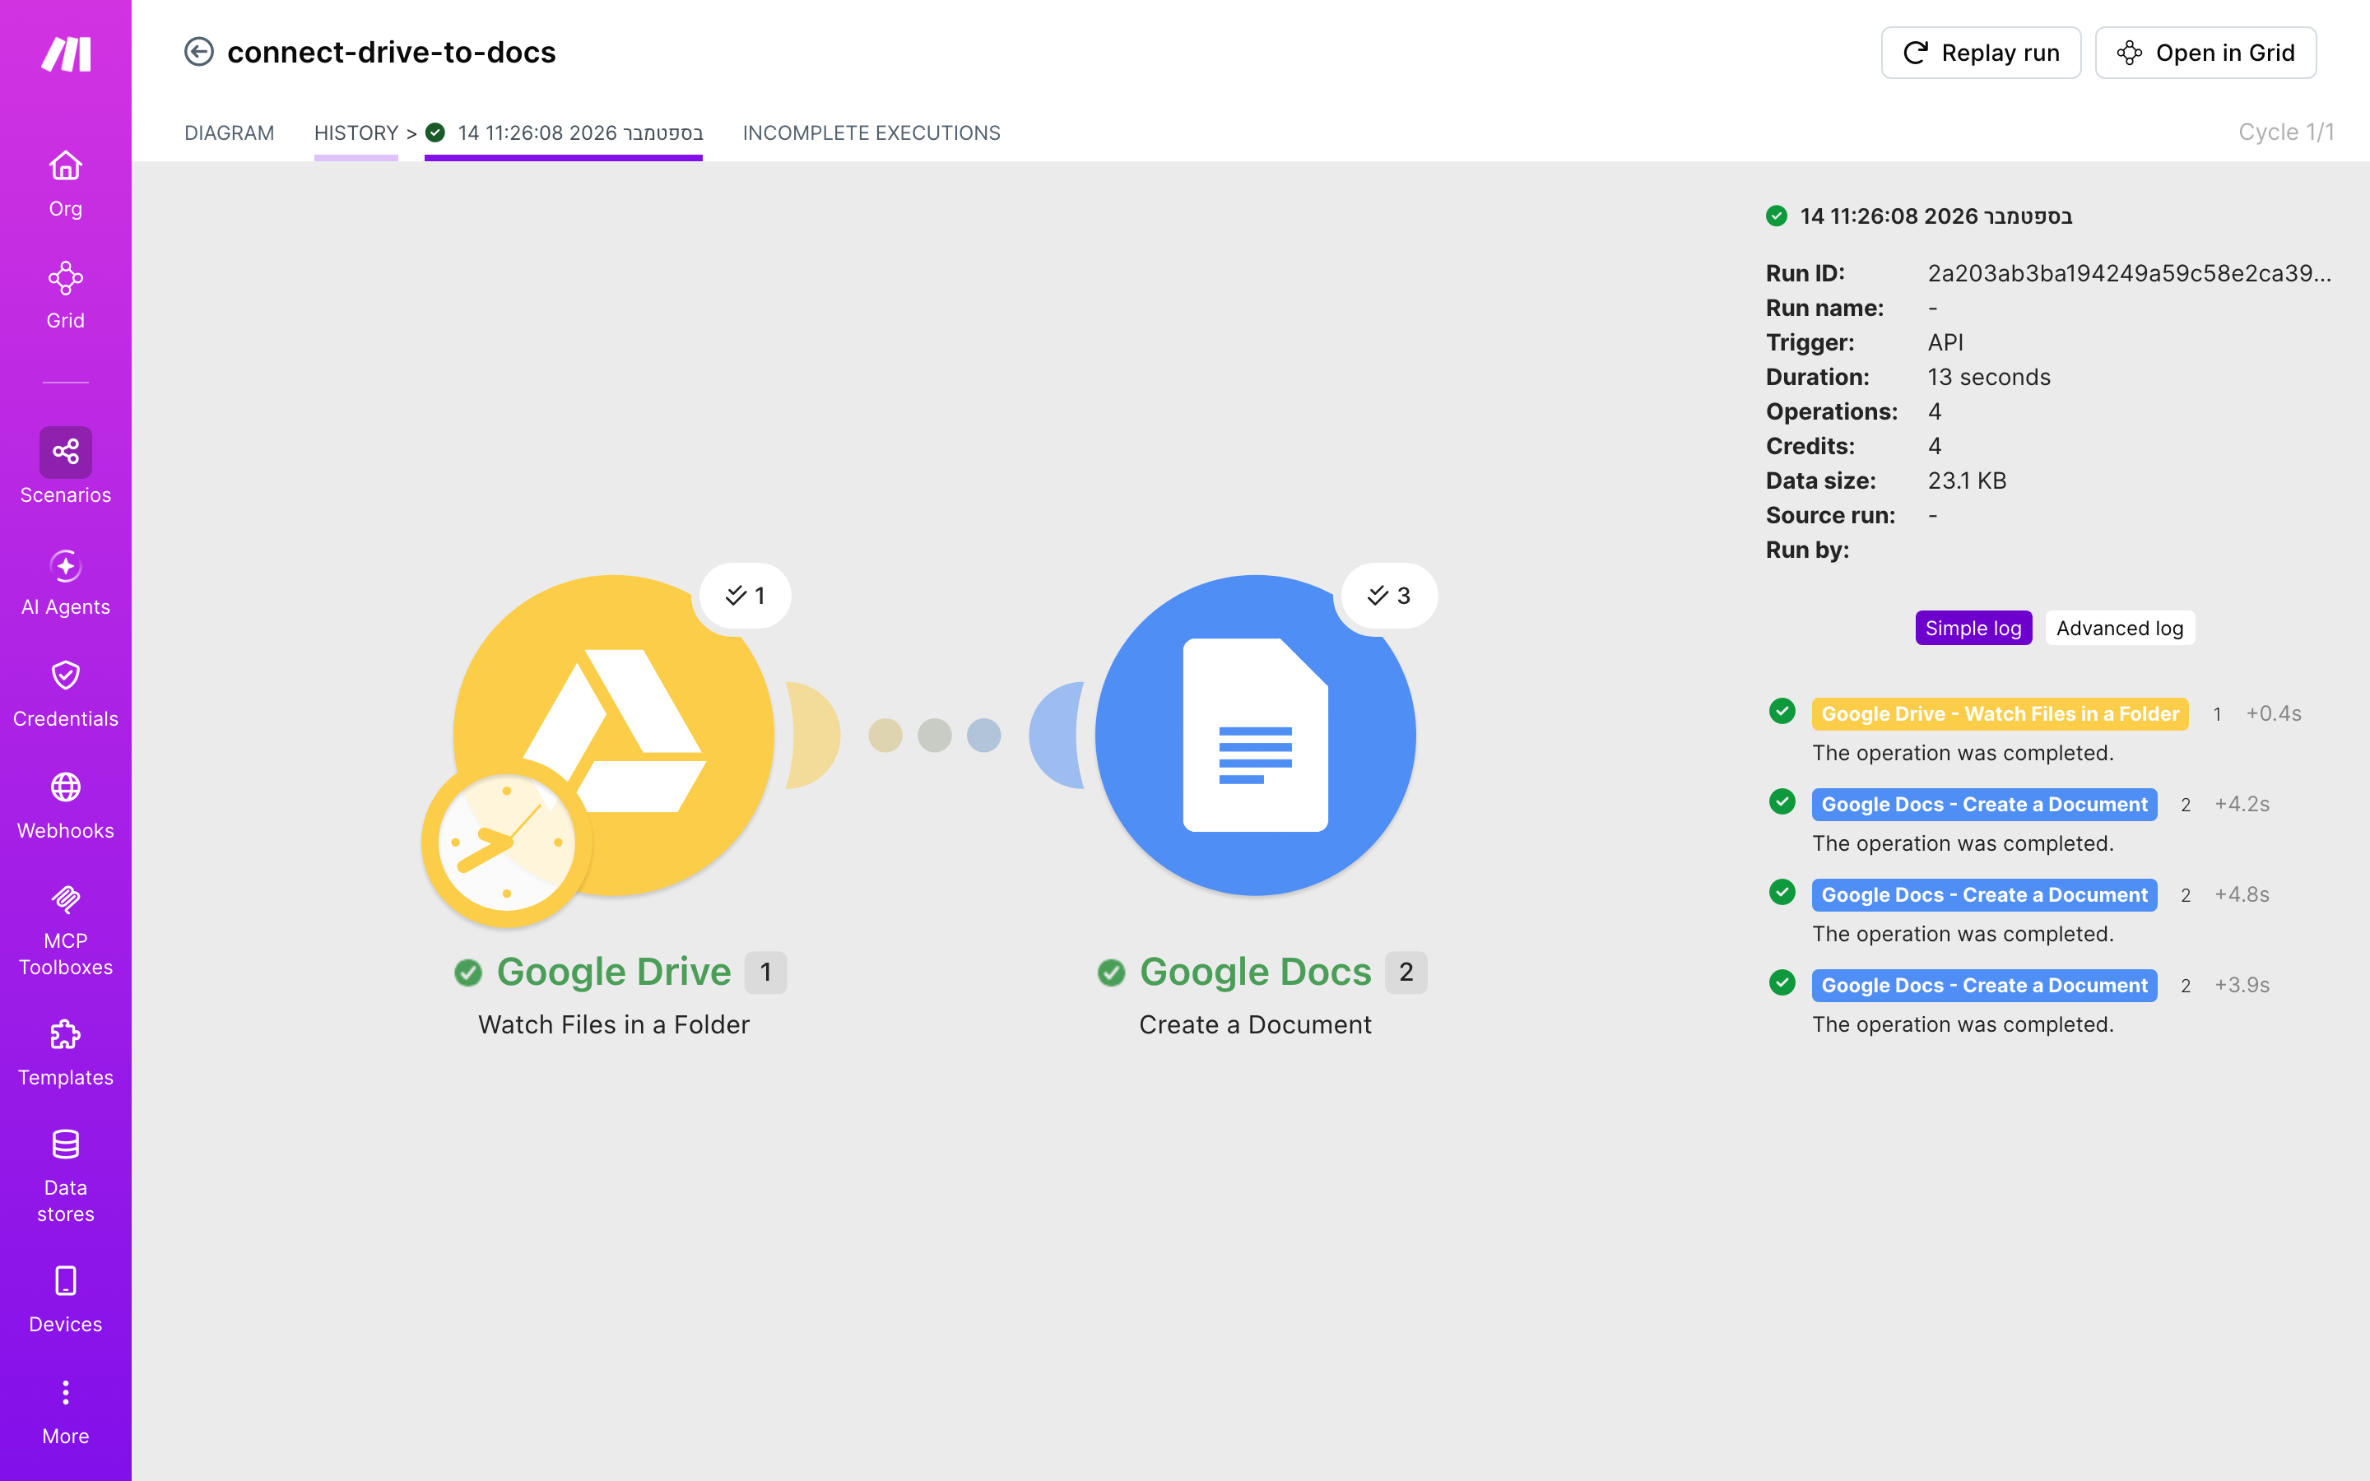Click the Google Docs module title
This screenshot has width=2370, height=1481.
[x=1256, y=972]
